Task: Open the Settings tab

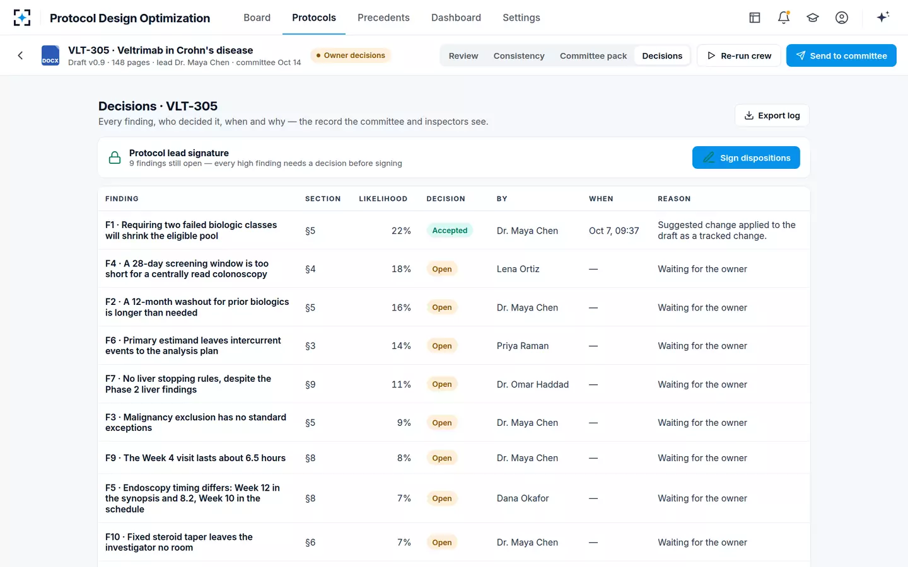Action: (x=521, y=18)
